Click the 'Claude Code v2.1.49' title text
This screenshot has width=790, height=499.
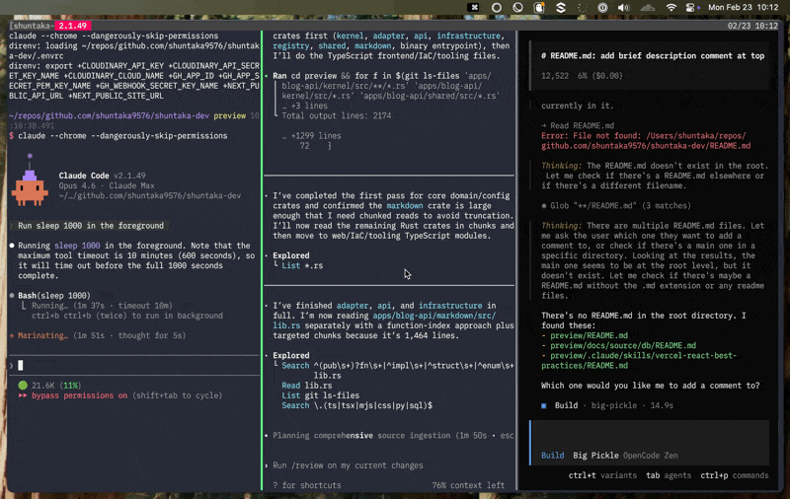click(102, 176)
